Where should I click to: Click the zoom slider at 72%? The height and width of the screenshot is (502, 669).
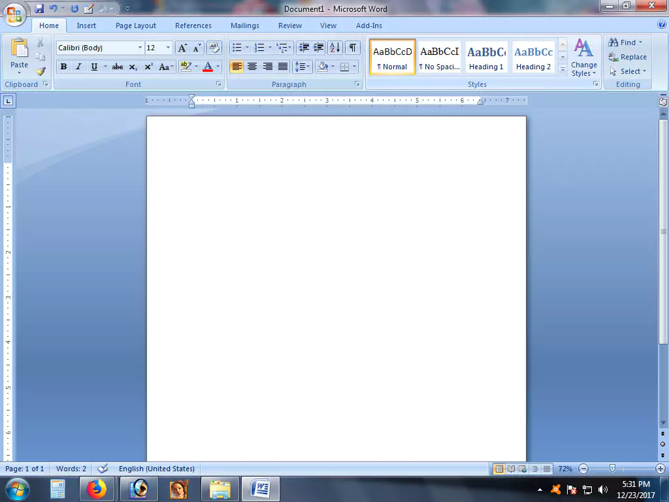click(612, 469)
